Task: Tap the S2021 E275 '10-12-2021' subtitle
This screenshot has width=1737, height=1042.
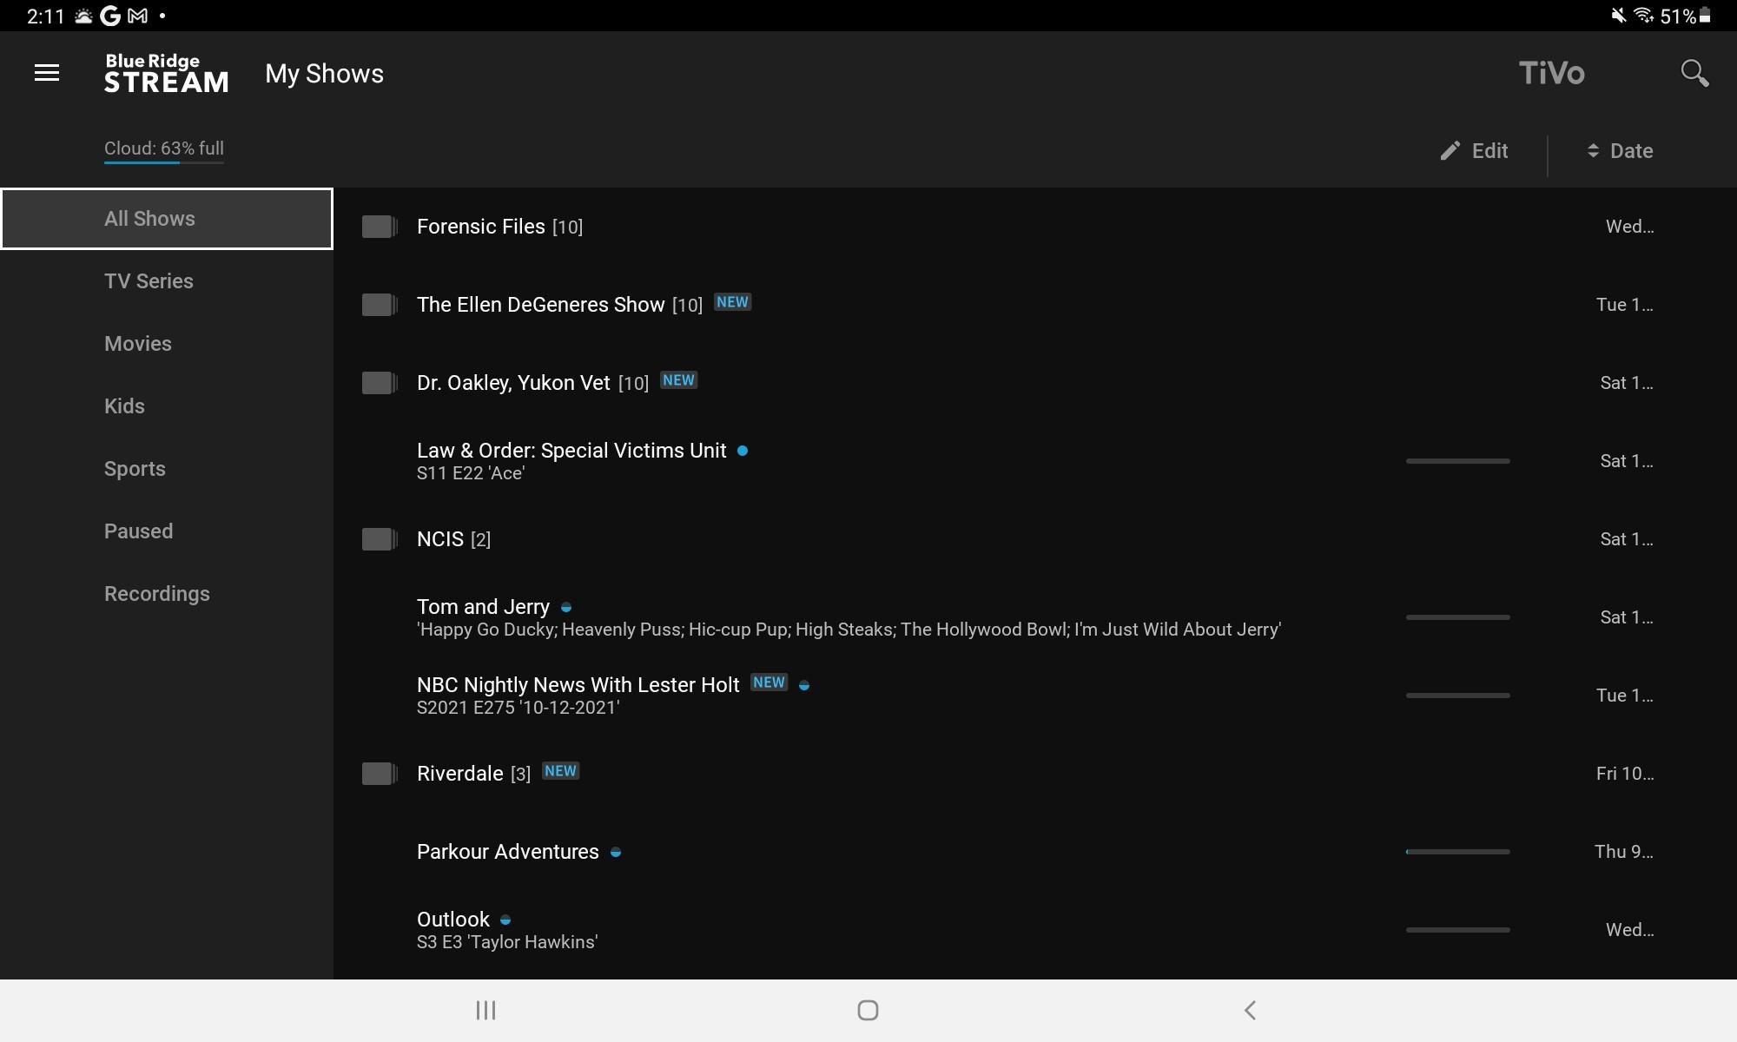Action: (518, 708)
